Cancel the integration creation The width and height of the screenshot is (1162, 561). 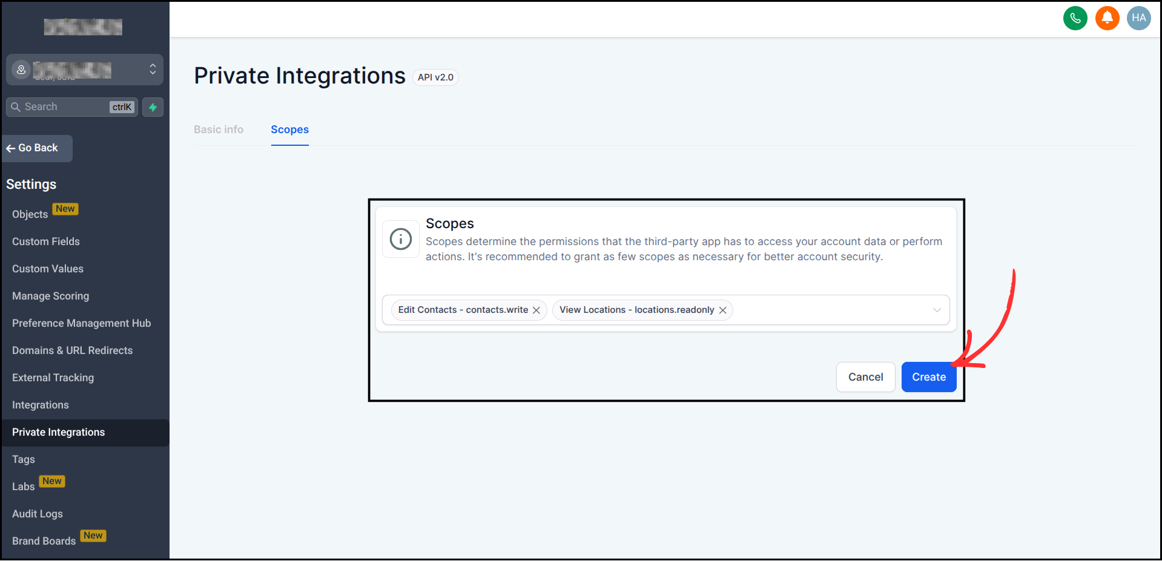[x=865, y=376]
